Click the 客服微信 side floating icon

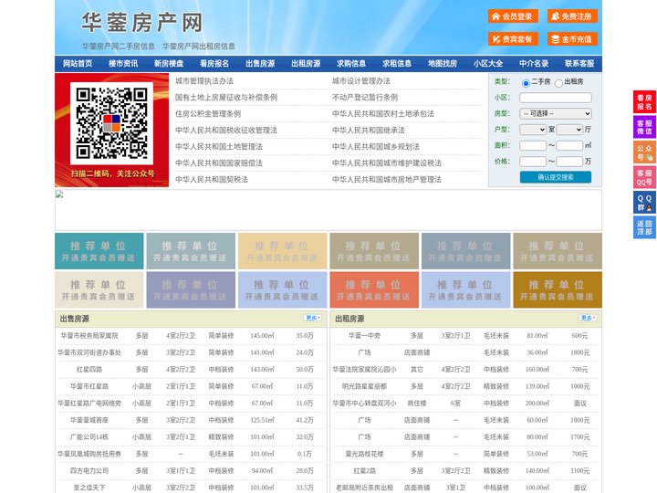[644, 127]
